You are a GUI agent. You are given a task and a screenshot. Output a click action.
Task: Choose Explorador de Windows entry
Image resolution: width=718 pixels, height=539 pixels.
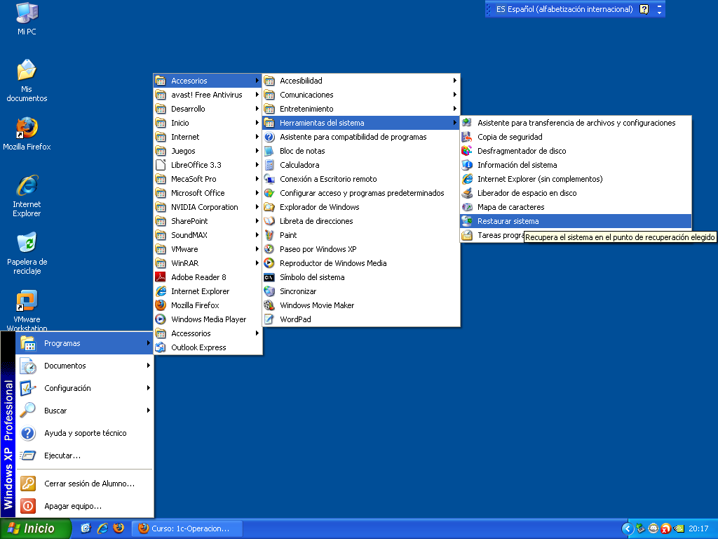(x=361, y=207)
